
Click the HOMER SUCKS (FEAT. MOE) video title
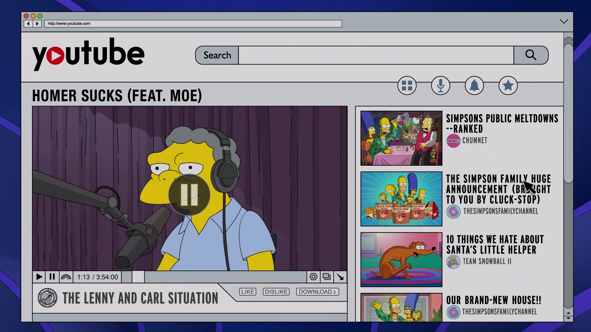tap(117, 96)
